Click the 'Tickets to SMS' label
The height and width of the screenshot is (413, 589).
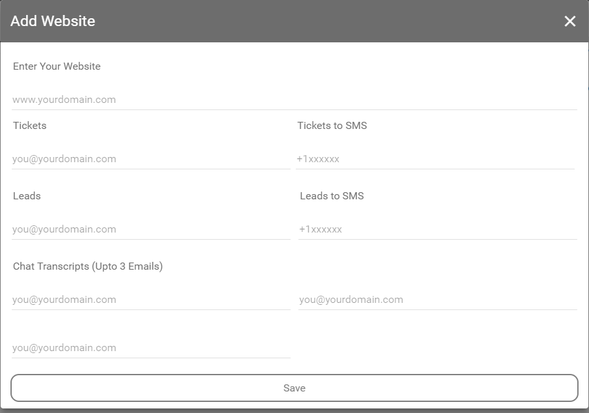[332, 126]
